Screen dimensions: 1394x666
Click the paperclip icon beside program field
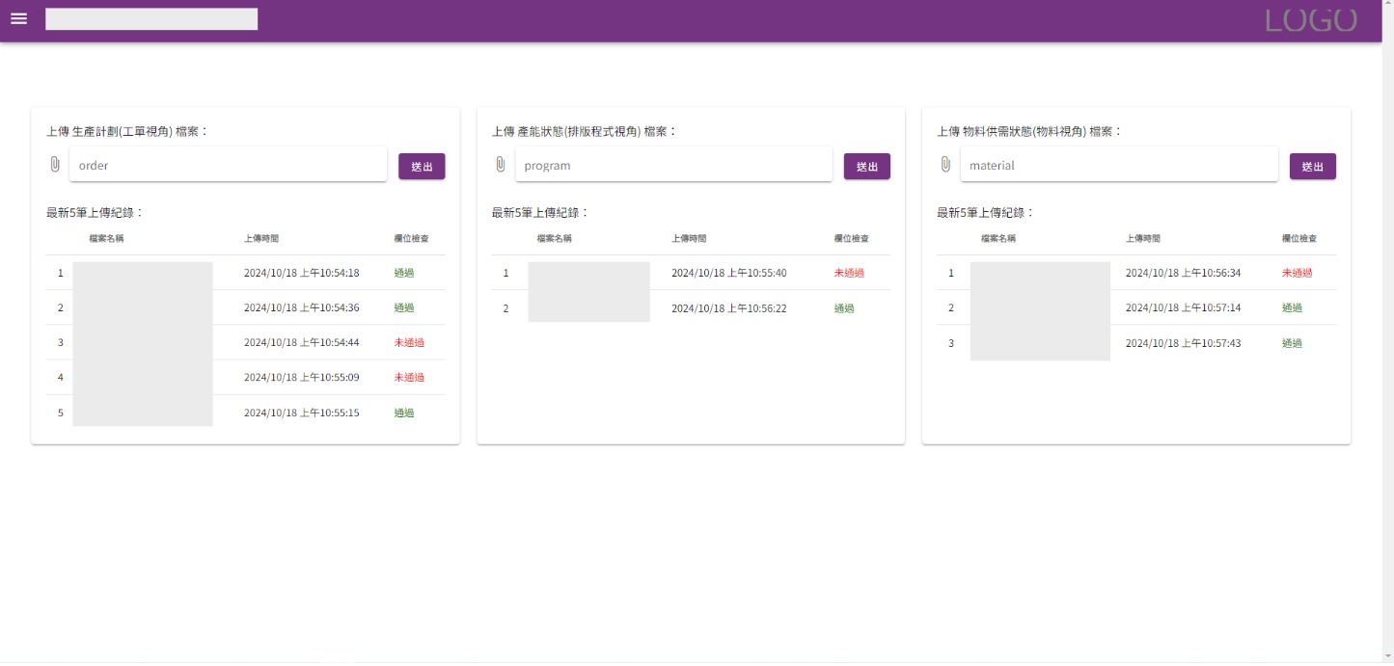coord(500,165)
